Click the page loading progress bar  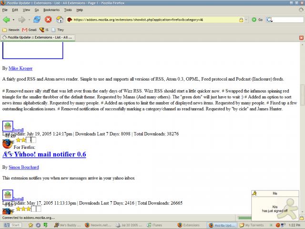244,218
